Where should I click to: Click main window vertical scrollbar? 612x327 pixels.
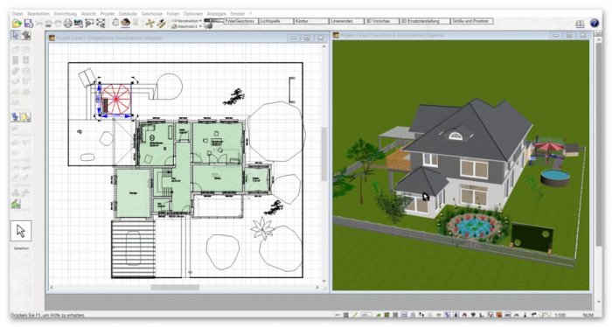tap(598, 144)
